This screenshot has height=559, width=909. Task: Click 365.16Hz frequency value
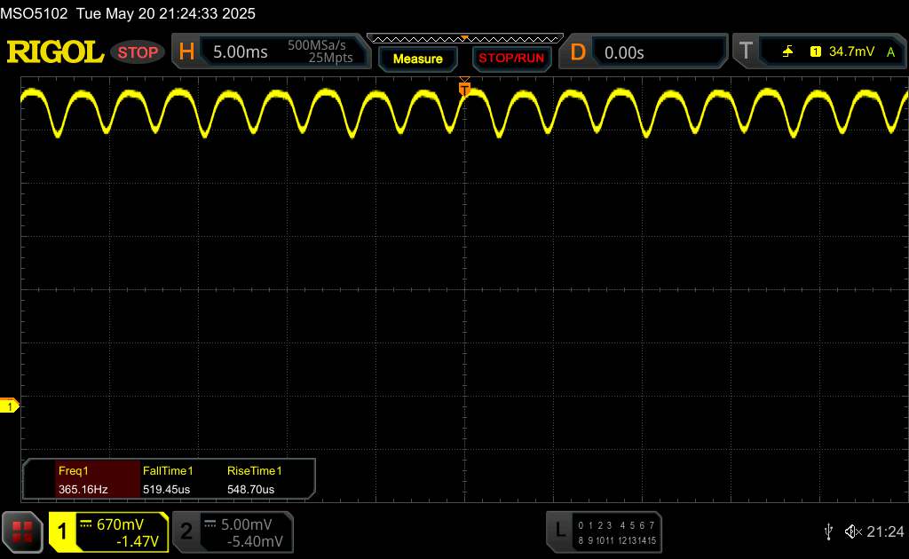83,490
